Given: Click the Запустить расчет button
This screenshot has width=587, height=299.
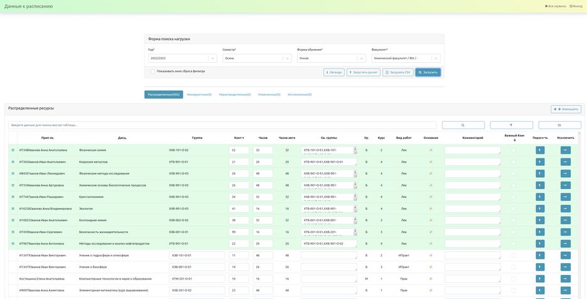Looking at the screenshot, I should [x=363, y=72].
